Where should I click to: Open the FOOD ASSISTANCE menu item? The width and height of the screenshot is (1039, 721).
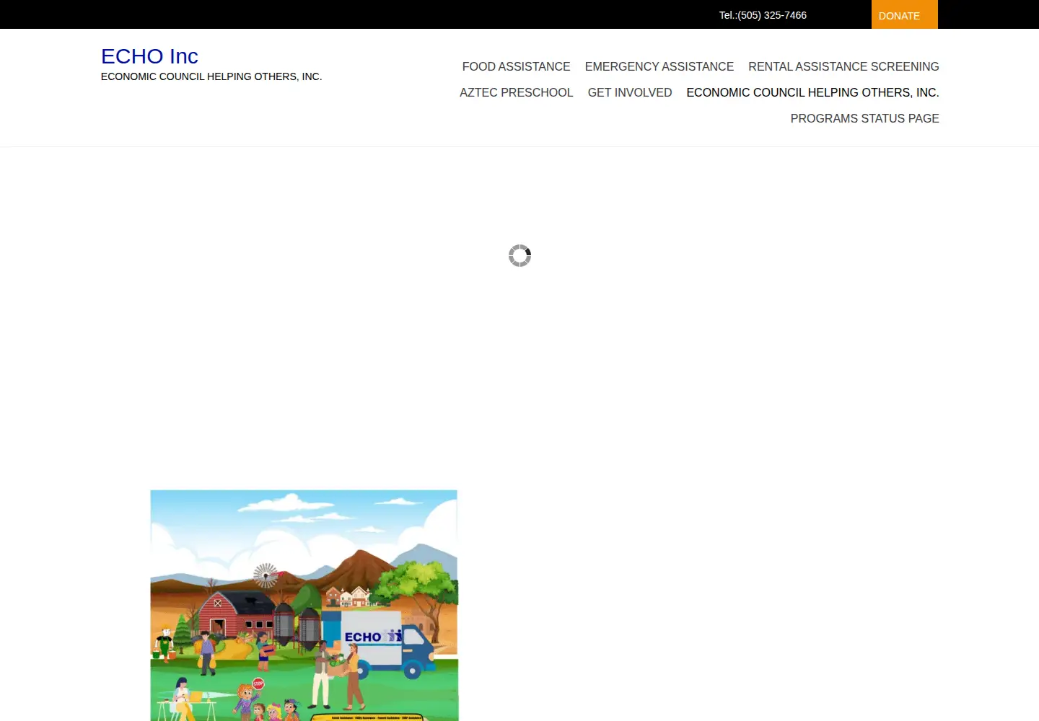coord(516,66)
